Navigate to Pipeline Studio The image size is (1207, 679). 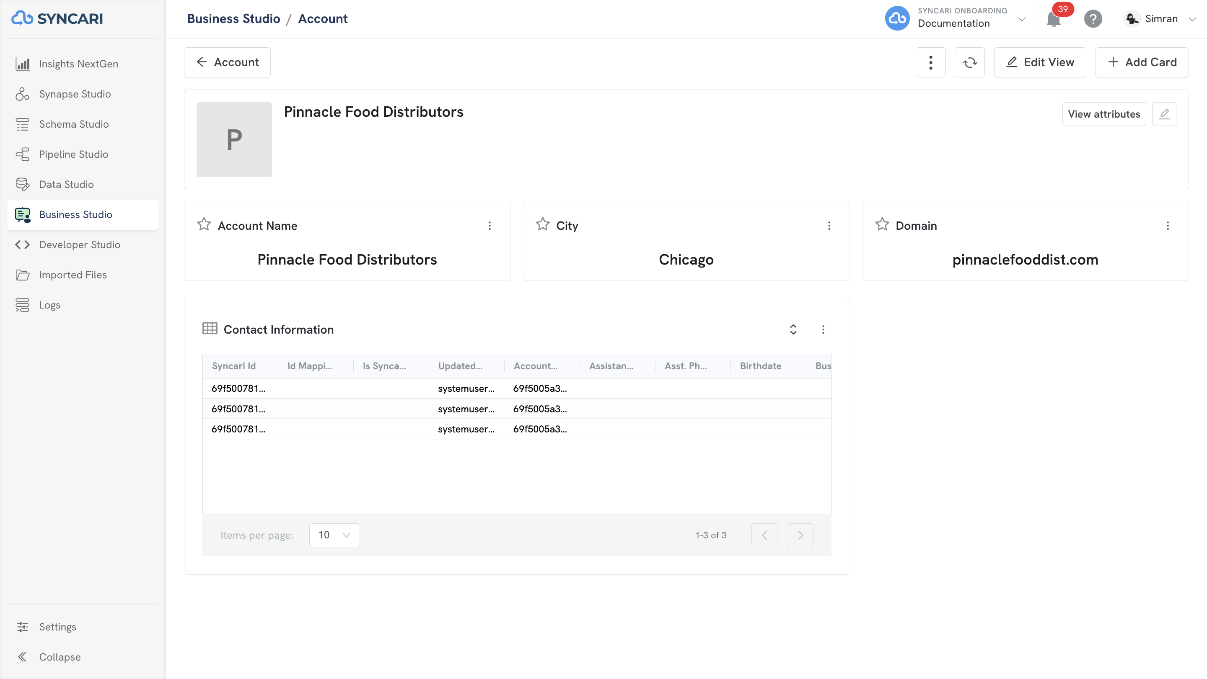(83, 154)
